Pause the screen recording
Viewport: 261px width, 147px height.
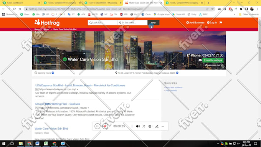click(97, 126)
